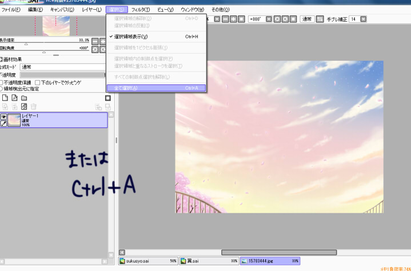
Task: Open the ウィンドウ menu
Action: tap(193, 10)
